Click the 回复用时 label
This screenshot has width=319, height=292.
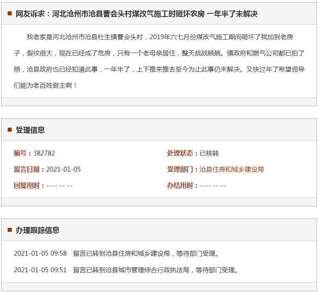[x=29, y=185]
